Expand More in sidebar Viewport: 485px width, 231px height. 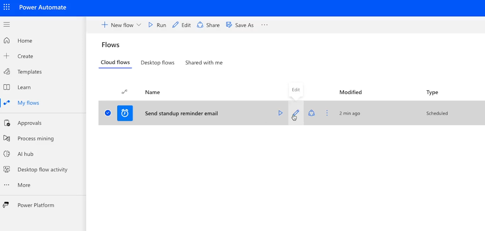click(x=24, y=185)
